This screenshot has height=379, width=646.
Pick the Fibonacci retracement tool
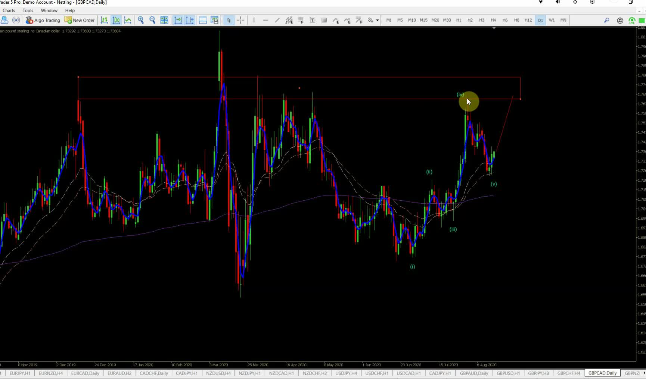[x=301, y=20]
